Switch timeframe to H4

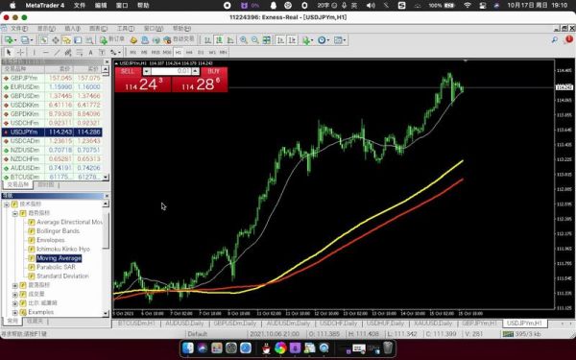[189, 52]
